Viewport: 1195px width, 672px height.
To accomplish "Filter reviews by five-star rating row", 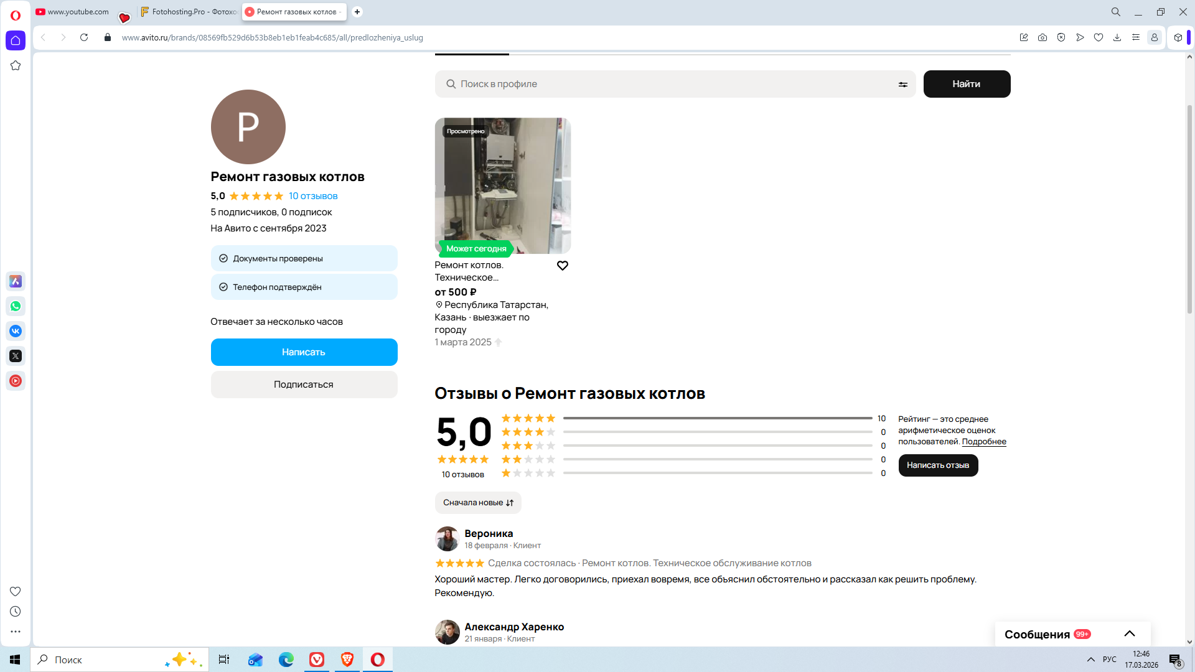I will point(528,418).
